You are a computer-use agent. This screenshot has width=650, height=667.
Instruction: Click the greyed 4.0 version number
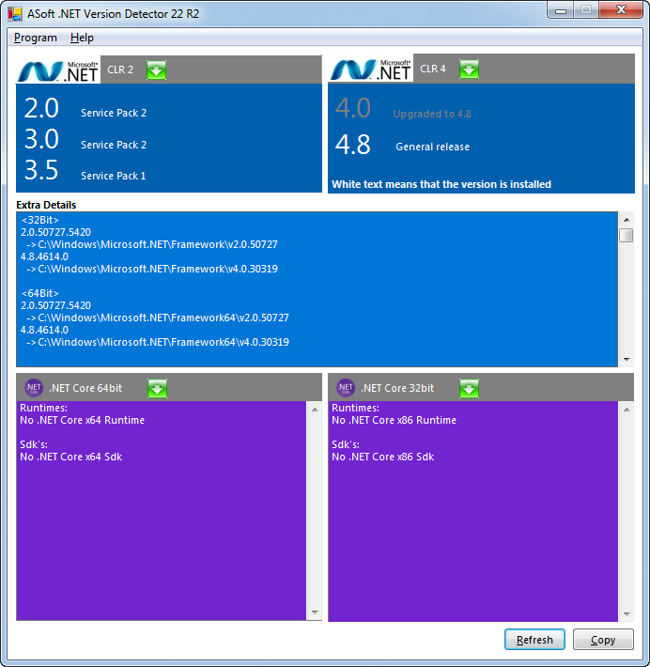pos(352,108)
